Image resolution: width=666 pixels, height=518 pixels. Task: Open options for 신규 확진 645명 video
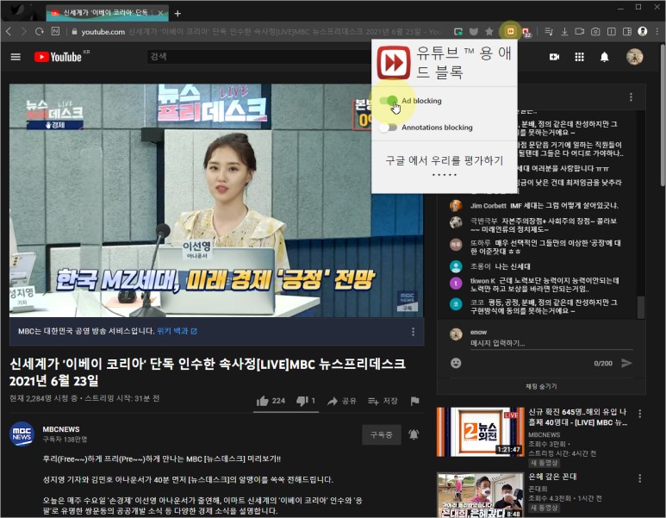pos(639,414)
